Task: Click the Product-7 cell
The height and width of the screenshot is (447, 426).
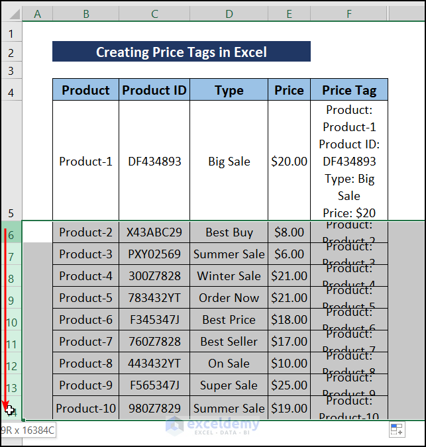Action: tap(86, 341)
